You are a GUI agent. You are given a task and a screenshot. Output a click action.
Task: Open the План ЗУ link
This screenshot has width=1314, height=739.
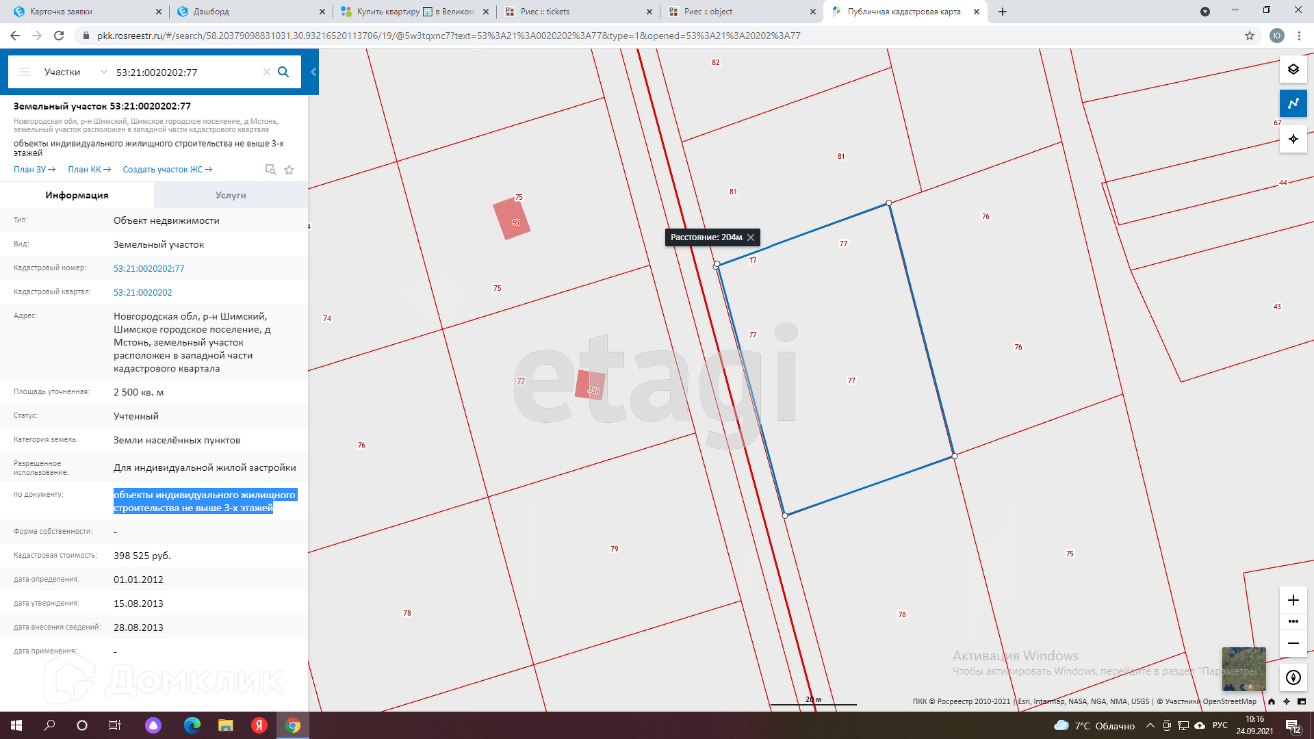point(34,170)
